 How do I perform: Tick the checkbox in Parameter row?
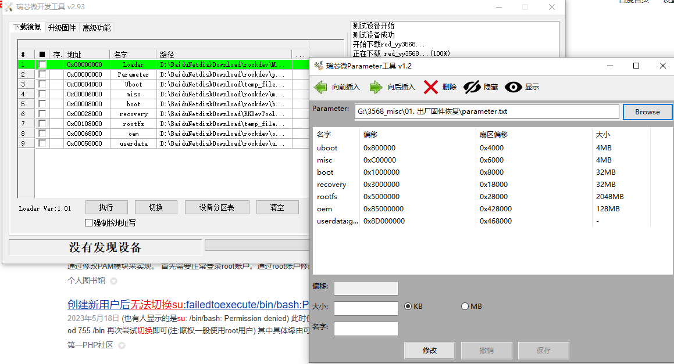click(x=42, y=74)
